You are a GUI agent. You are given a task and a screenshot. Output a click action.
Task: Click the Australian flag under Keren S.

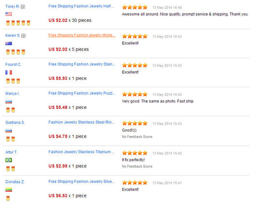pos(8,43)
